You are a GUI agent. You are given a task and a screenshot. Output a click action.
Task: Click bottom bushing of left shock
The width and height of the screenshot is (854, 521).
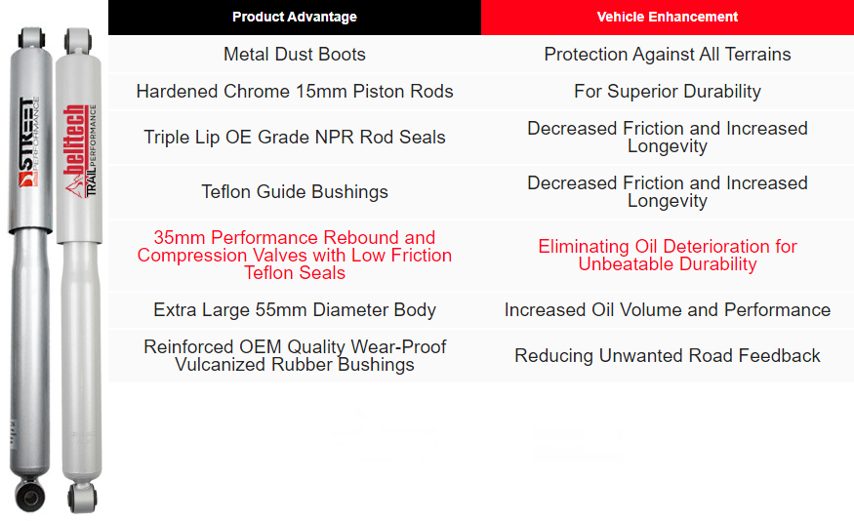pyautogui.click(x=28, y=496)
